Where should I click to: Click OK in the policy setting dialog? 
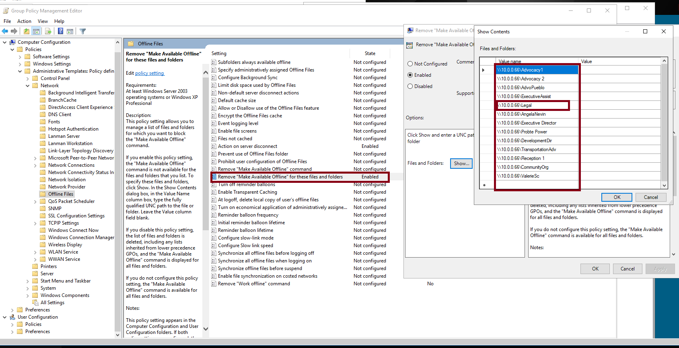point(595,269)
